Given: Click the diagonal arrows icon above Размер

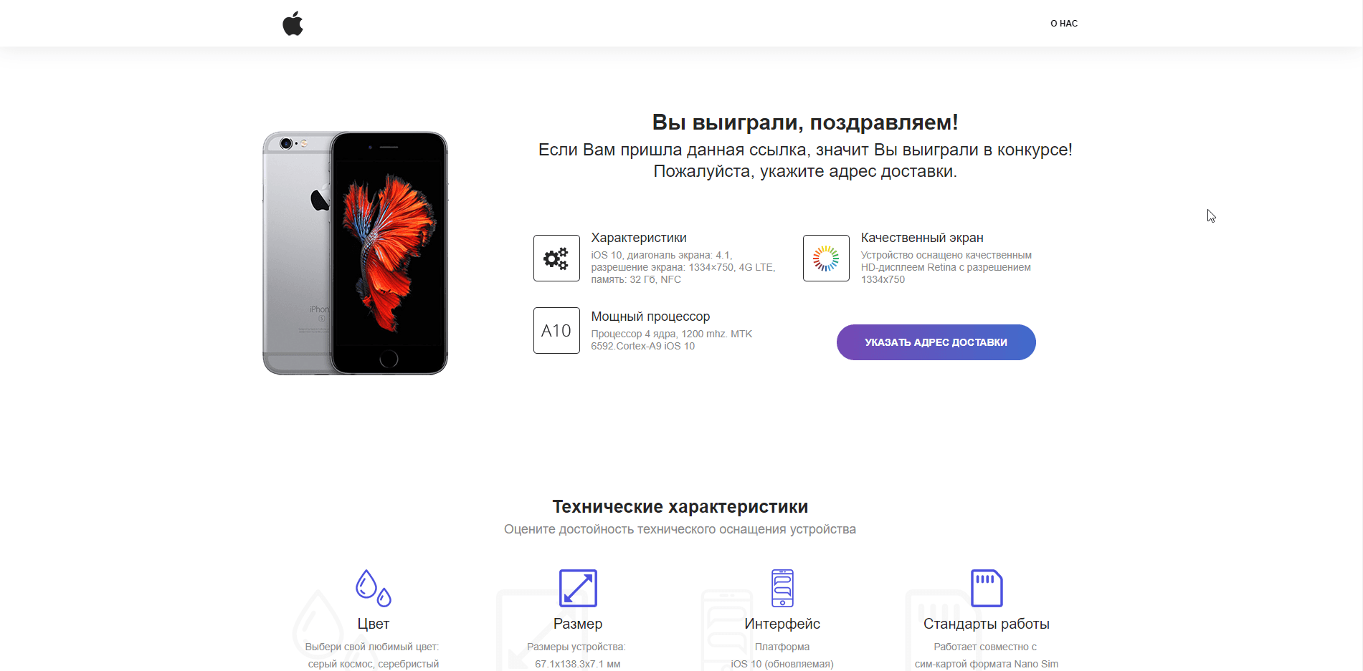Looking at the screenshot, I should coord(578,588).
